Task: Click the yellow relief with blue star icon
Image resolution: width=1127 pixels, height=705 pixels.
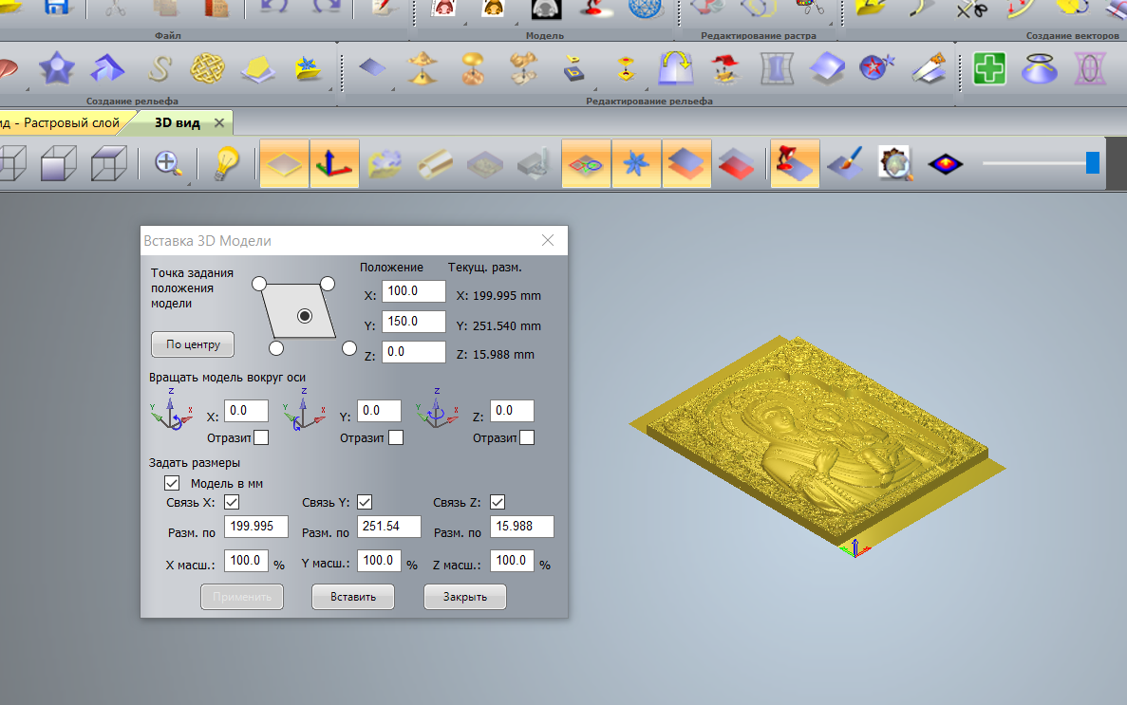Action: [x=309, y=69]
